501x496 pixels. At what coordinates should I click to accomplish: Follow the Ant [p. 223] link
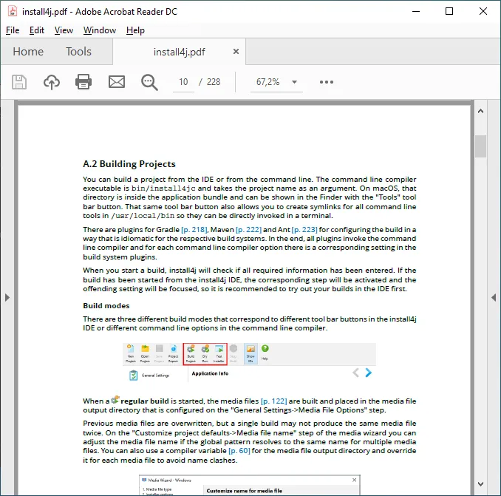pos(304,229)
